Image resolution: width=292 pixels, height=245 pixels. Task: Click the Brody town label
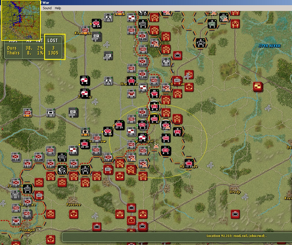235,192
